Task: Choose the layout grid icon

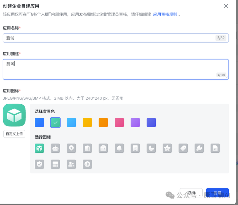Action: [55, 164]
